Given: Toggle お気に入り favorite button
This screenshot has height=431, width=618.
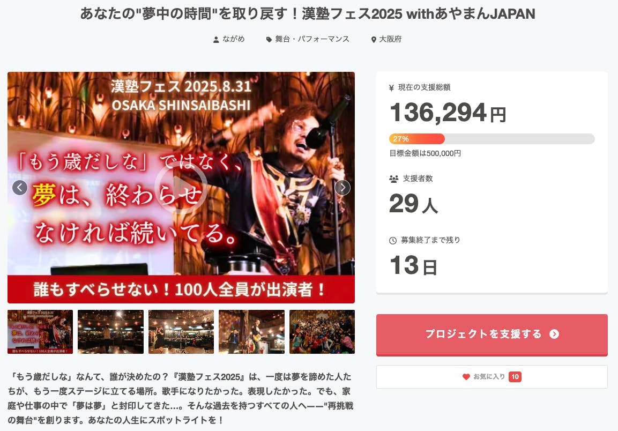Looking at the screenshot, I should pos(492,377).
